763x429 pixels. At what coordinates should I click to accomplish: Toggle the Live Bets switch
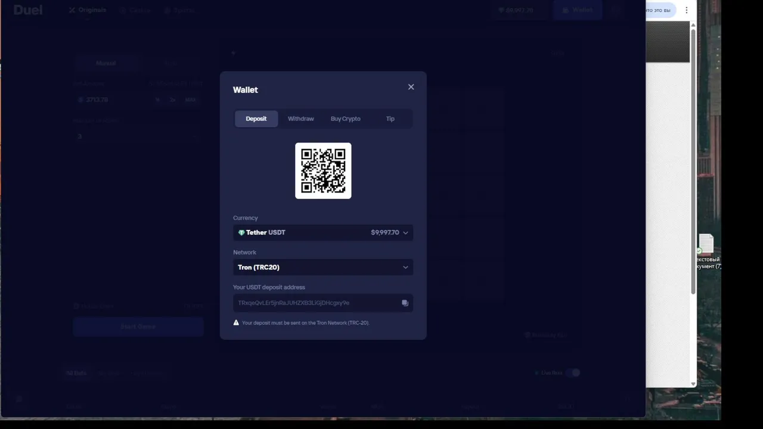point(573,373)
